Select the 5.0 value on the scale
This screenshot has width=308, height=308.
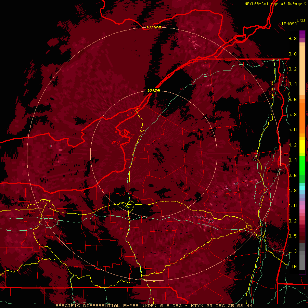coord(293,130)
